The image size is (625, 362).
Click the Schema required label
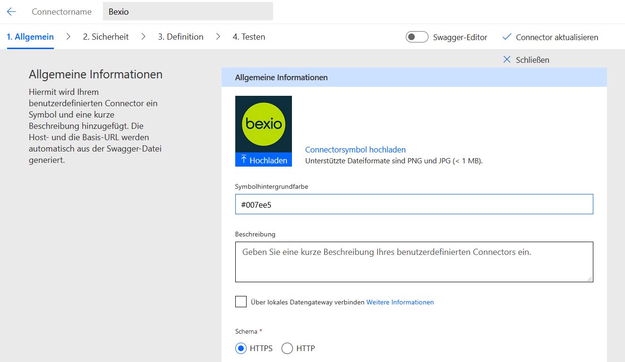[x=248, y=331]
